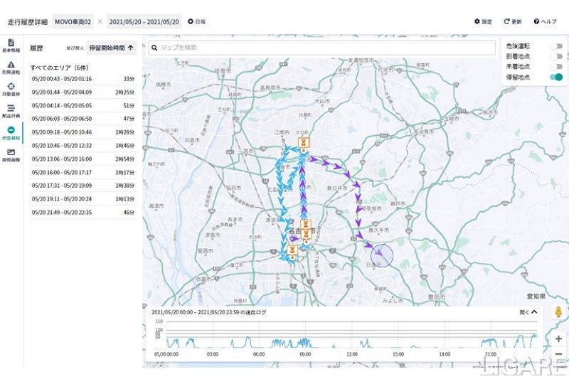Enable the 危険運転 toggle
The width and height of the screenshot is (569, 379).
click(x=555, y=46)
